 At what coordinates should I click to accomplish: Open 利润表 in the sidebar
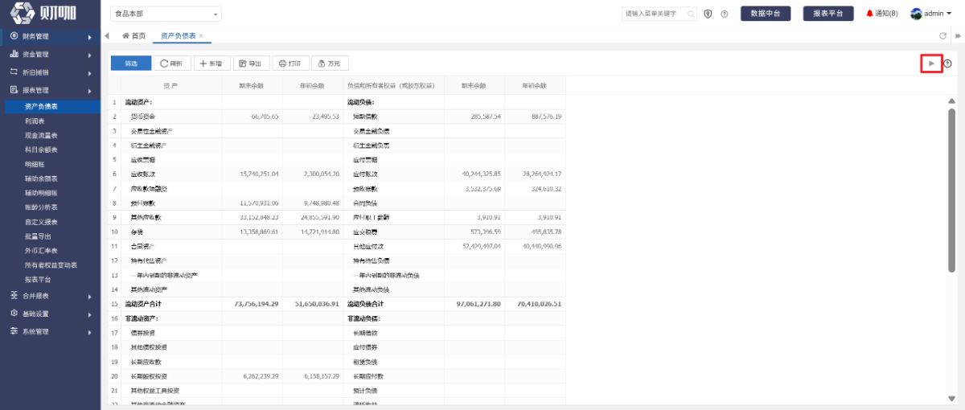(x=33, y=121)
